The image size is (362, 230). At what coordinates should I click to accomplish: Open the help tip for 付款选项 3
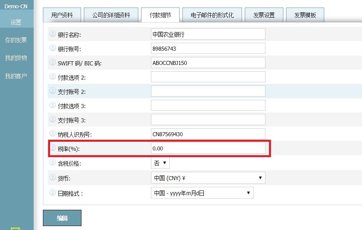52,105
